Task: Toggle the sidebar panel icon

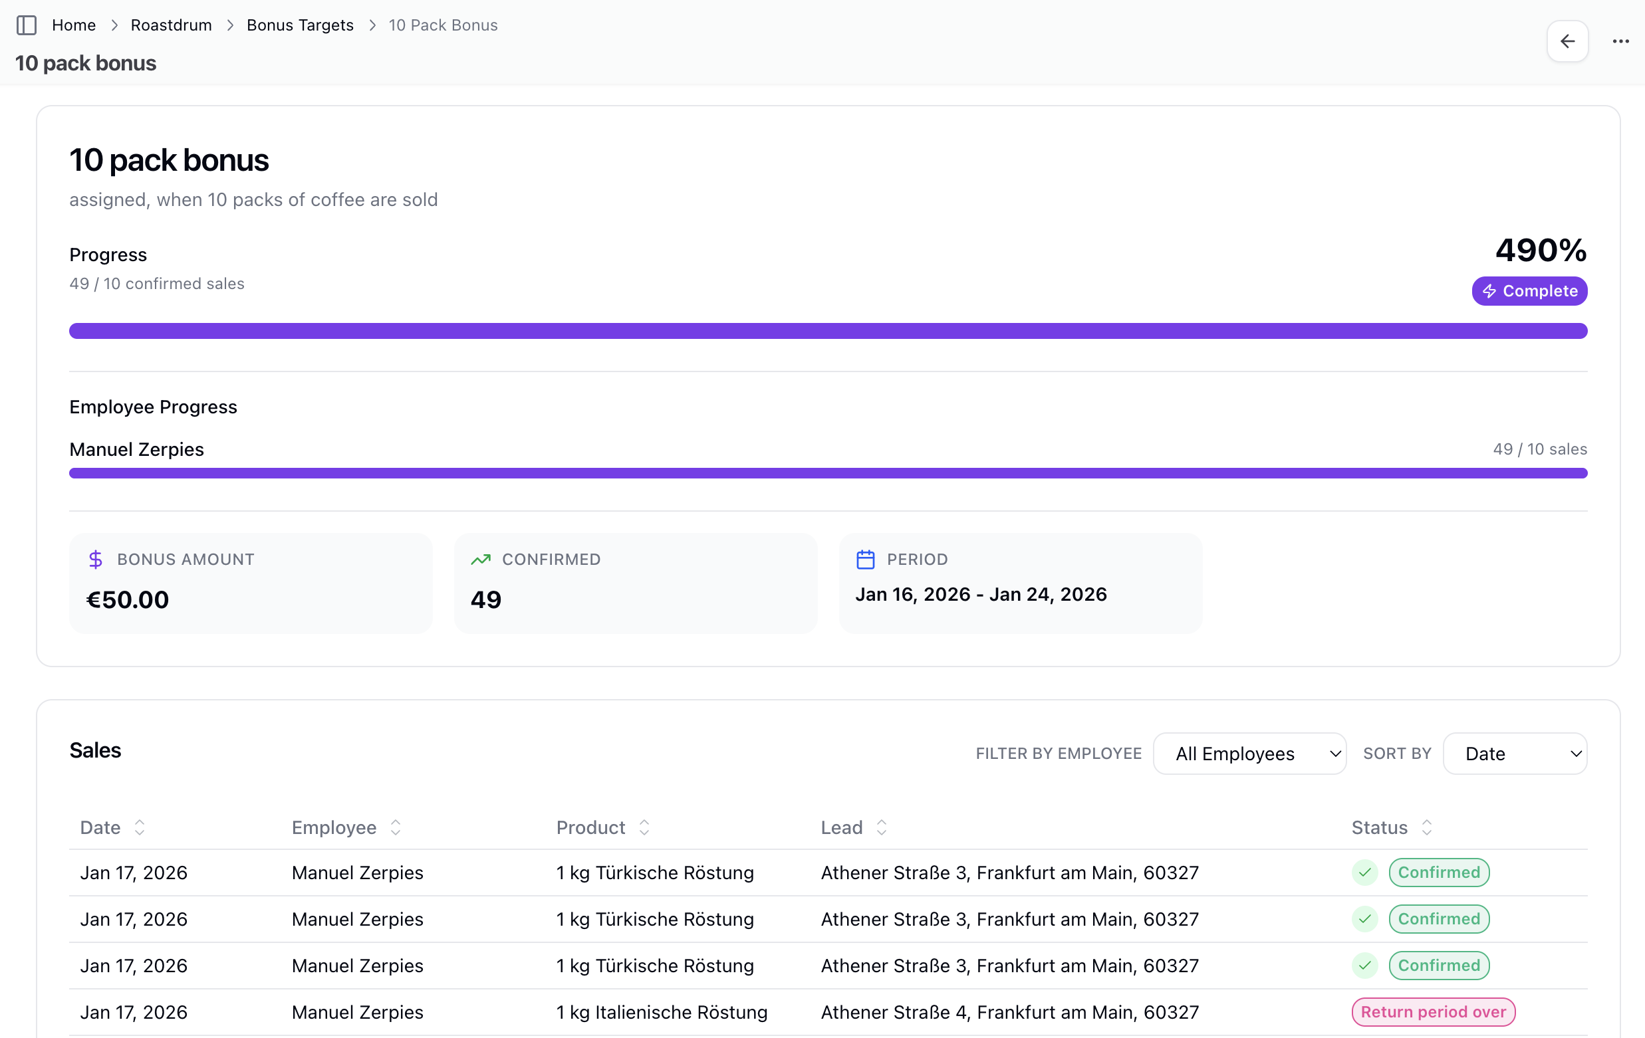Action: (26, 25)
